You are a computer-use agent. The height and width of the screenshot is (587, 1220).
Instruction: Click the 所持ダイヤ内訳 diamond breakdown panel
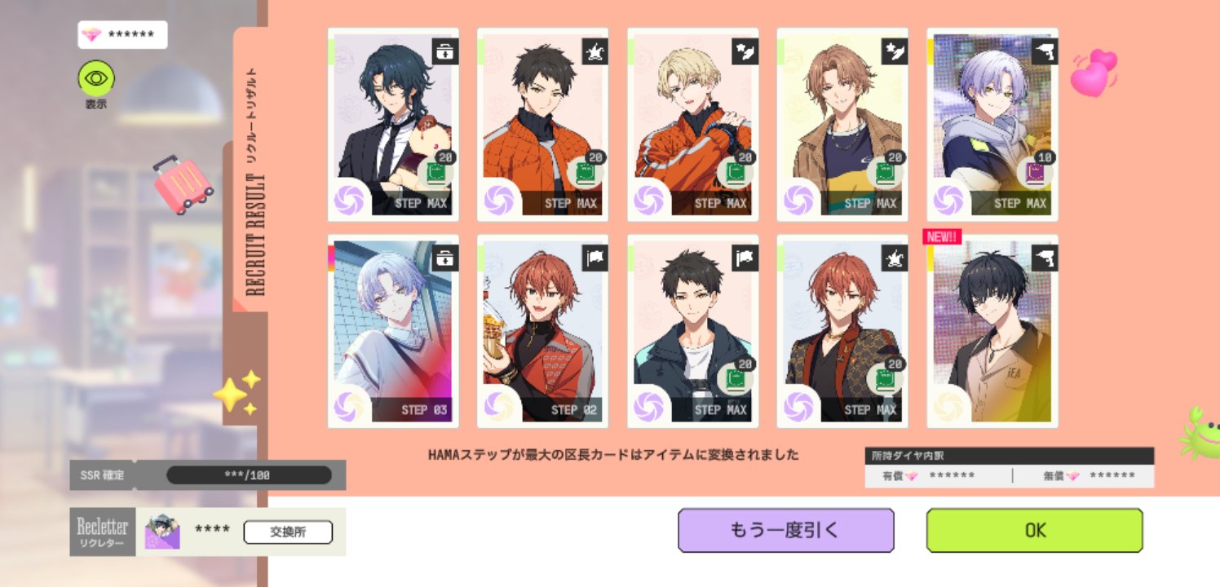coord(1010,467)
